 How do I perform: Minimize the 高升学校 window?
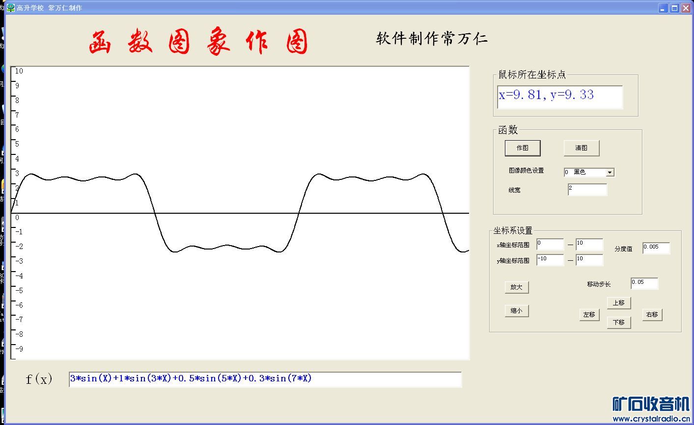click(664, 8)
